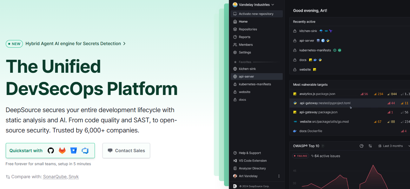The height and width of the screenshot is (189, 410).
Task: Click the GitLab fox icon
Action: click(x=62, y=151)
